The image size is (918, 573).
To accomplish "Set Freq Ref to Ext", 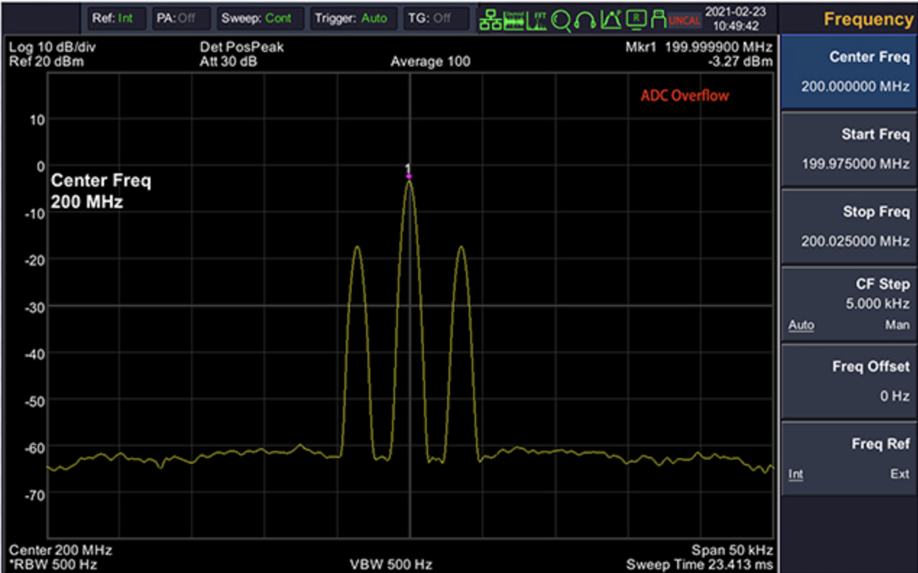I will tap(899, 474).
